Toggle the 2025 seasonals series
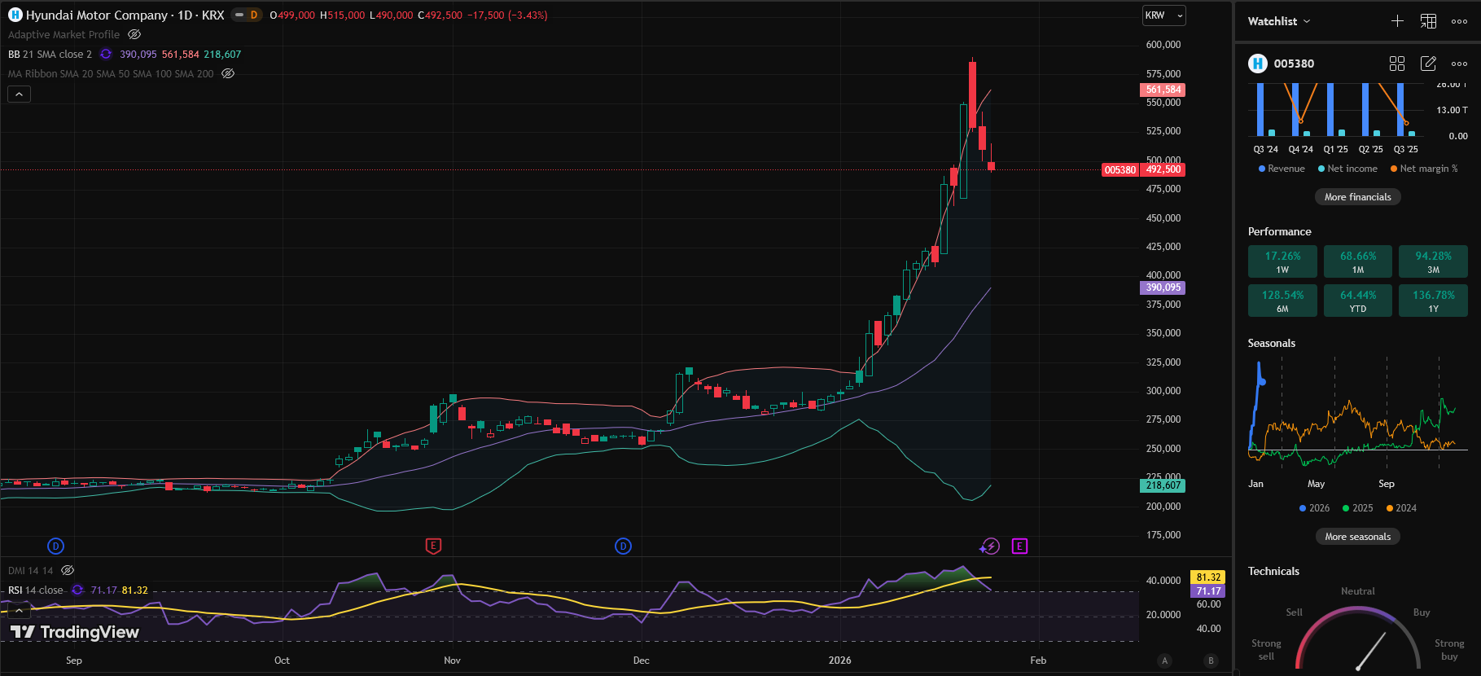Screen dimensions: 1481x676 pos(1357,508)
